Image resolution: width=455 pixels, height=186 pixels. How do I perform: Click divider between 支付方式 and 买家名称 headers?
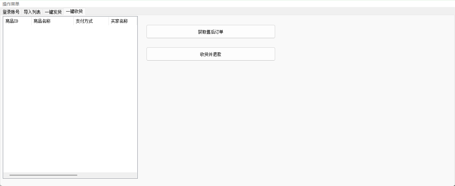(109, 21)
